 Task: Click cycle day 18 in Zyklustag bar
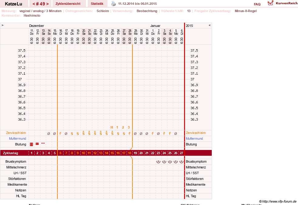point(130,153)
